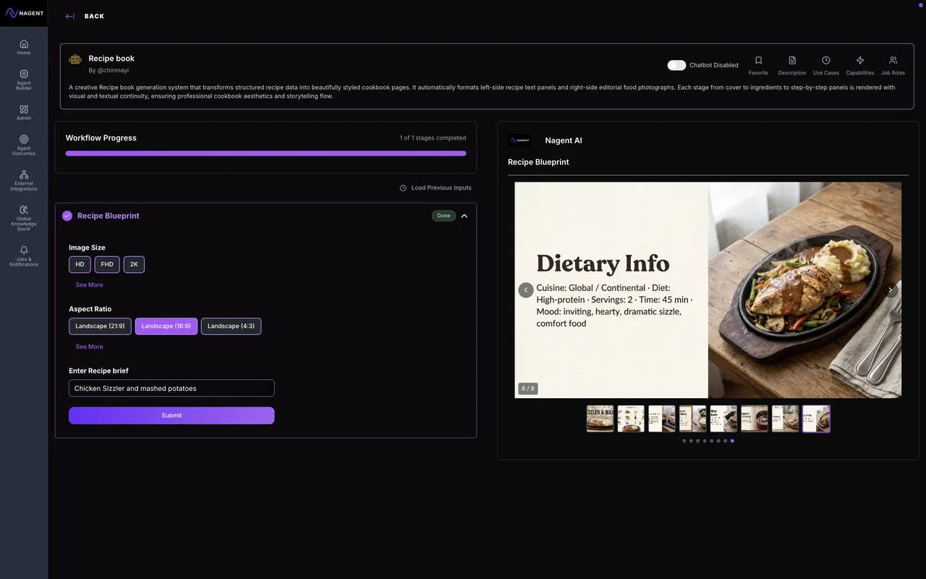Image resolution: width=926 pixels, height=579 pixels.
Task: Select FHD image size
Action: point(107,264)
